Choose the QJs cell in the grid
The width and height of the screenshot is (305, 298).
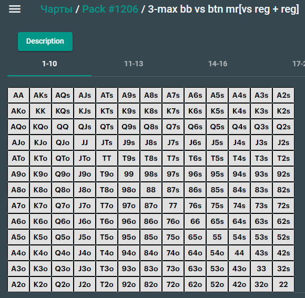[x=85, y=127]
